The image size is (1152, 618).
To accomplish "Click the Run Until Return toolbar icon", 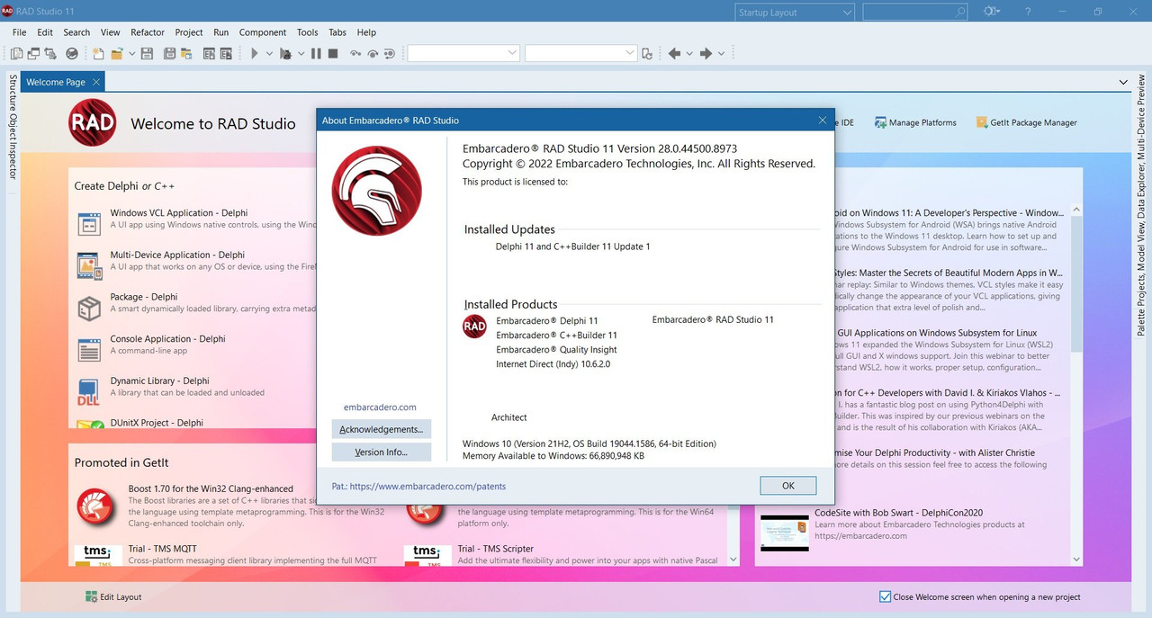I will tap(390, 54).
